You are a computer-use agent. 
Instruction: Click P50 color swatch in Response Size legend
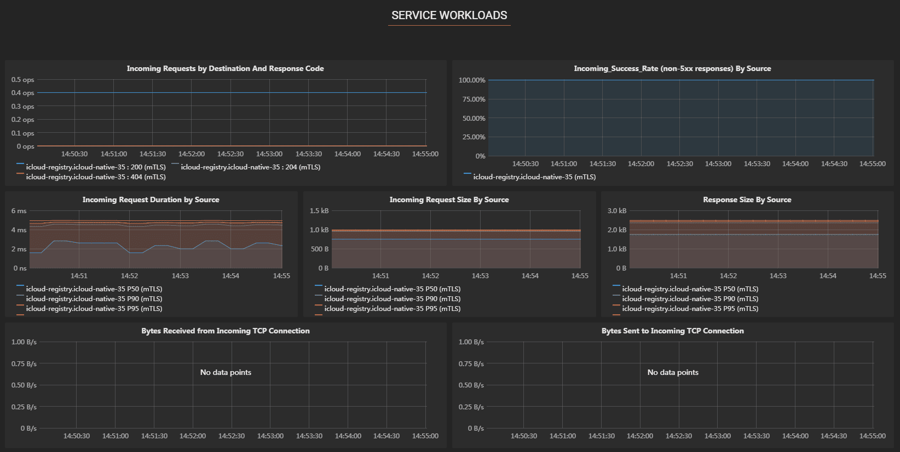click(x=616, y=286)
